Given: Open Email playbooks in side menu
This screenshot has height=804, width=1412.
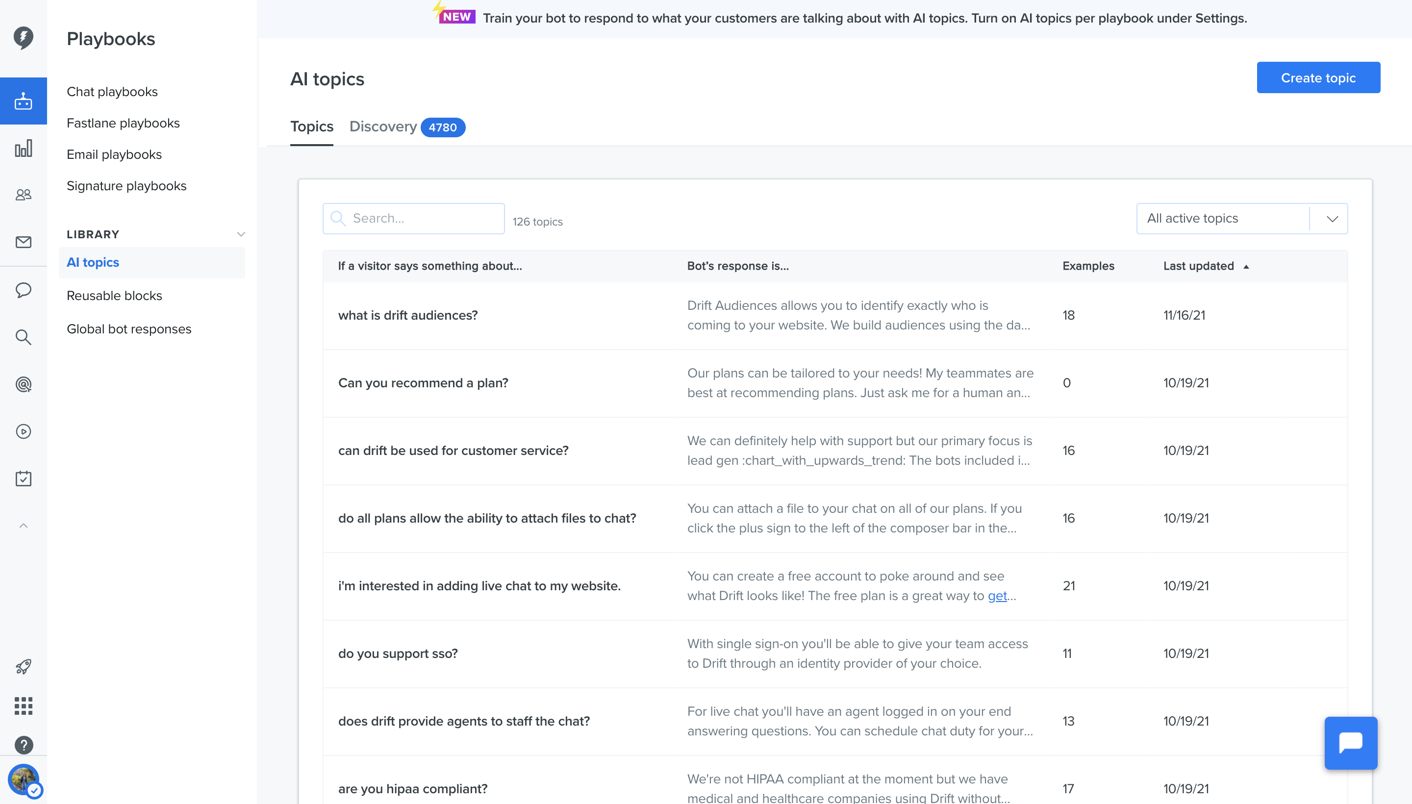Looking at the screenshot, I should tap(114, 154).
